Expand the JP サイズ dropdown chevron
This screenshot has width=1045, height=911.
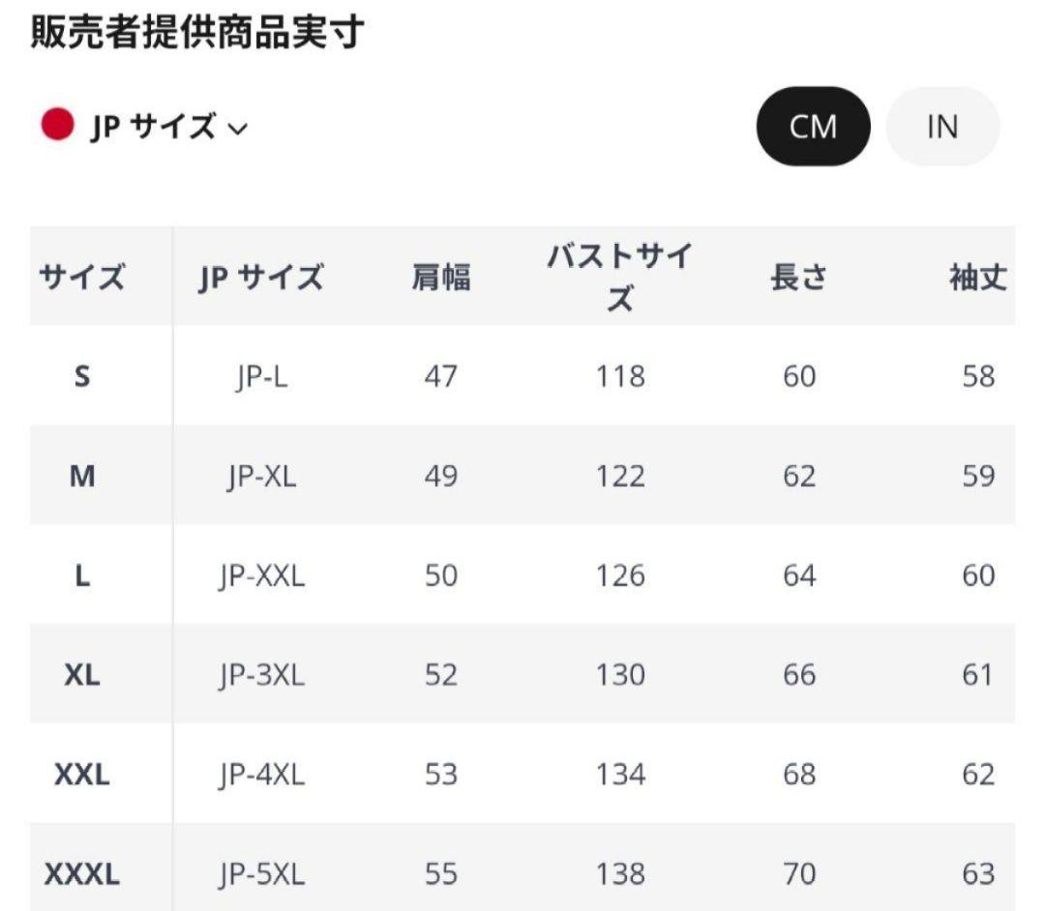238,129
